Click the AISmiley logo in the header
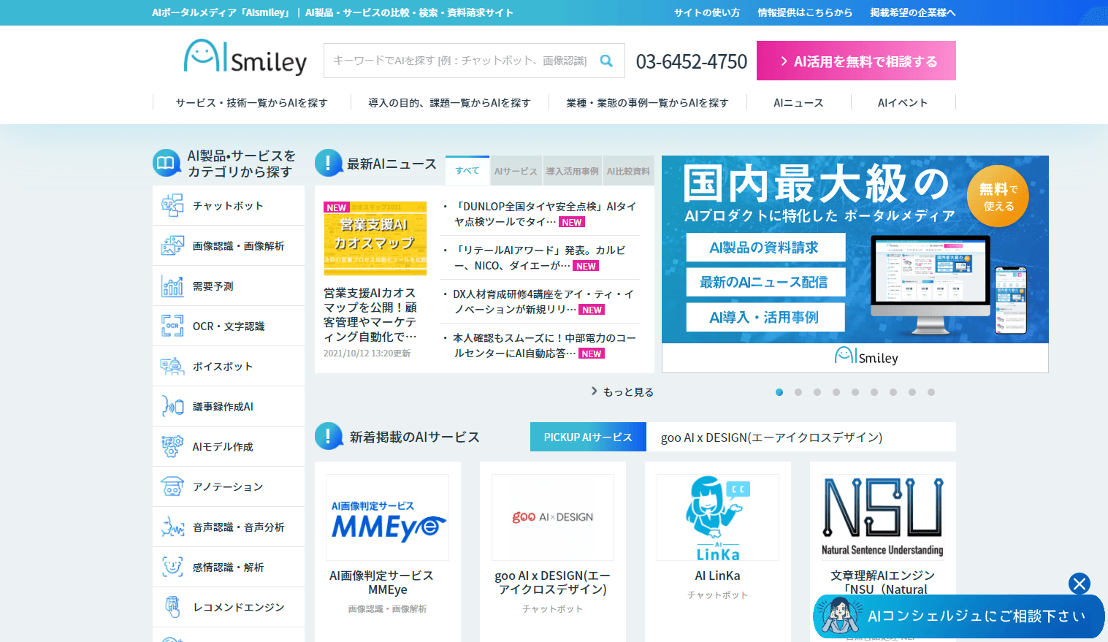1108x642 pixels. point(245,58)
